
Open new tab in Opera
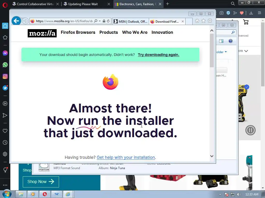[x=167, y=4]
